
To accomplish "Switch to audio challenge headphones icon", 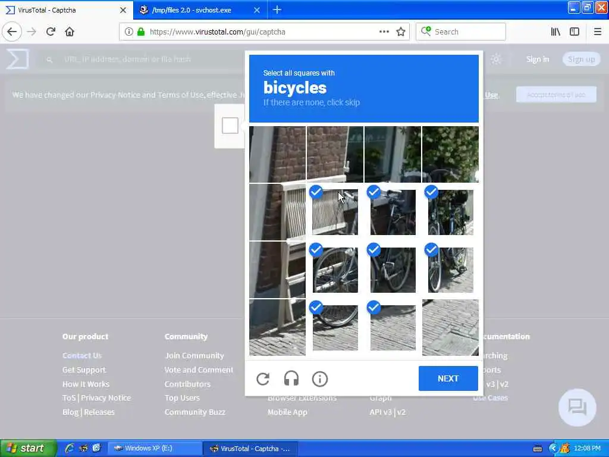I will 291,379.
